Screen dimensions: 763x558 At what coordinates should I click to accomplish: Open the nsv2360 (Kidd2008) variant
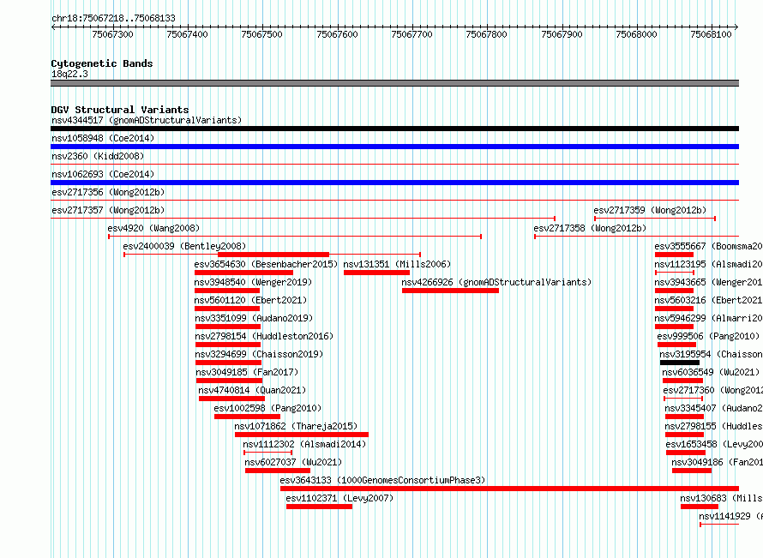(98, 156)
